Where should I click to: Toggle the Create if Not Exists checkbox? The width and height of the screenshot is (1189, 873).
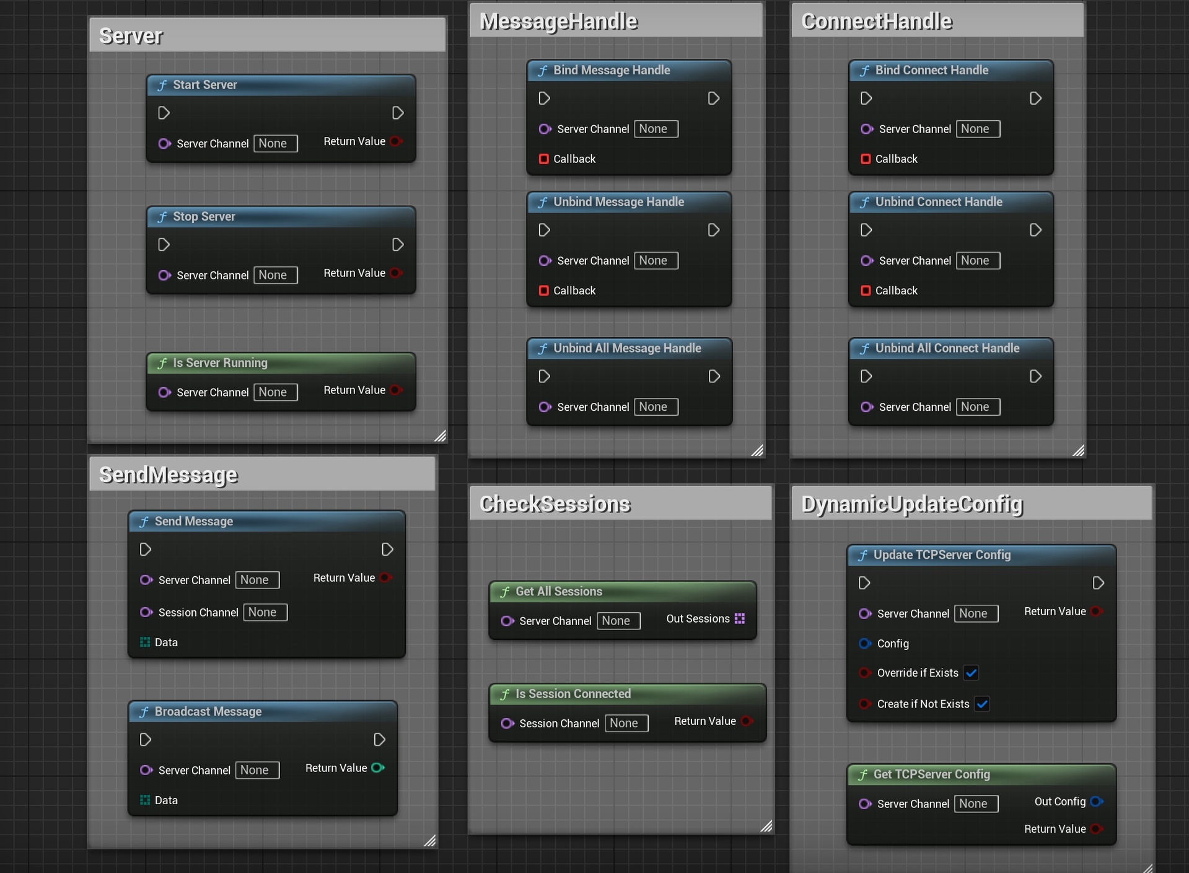point(982,704)
